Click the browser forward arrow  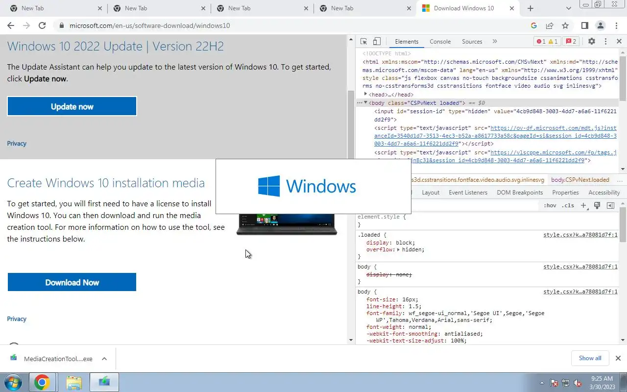point(26,25)
